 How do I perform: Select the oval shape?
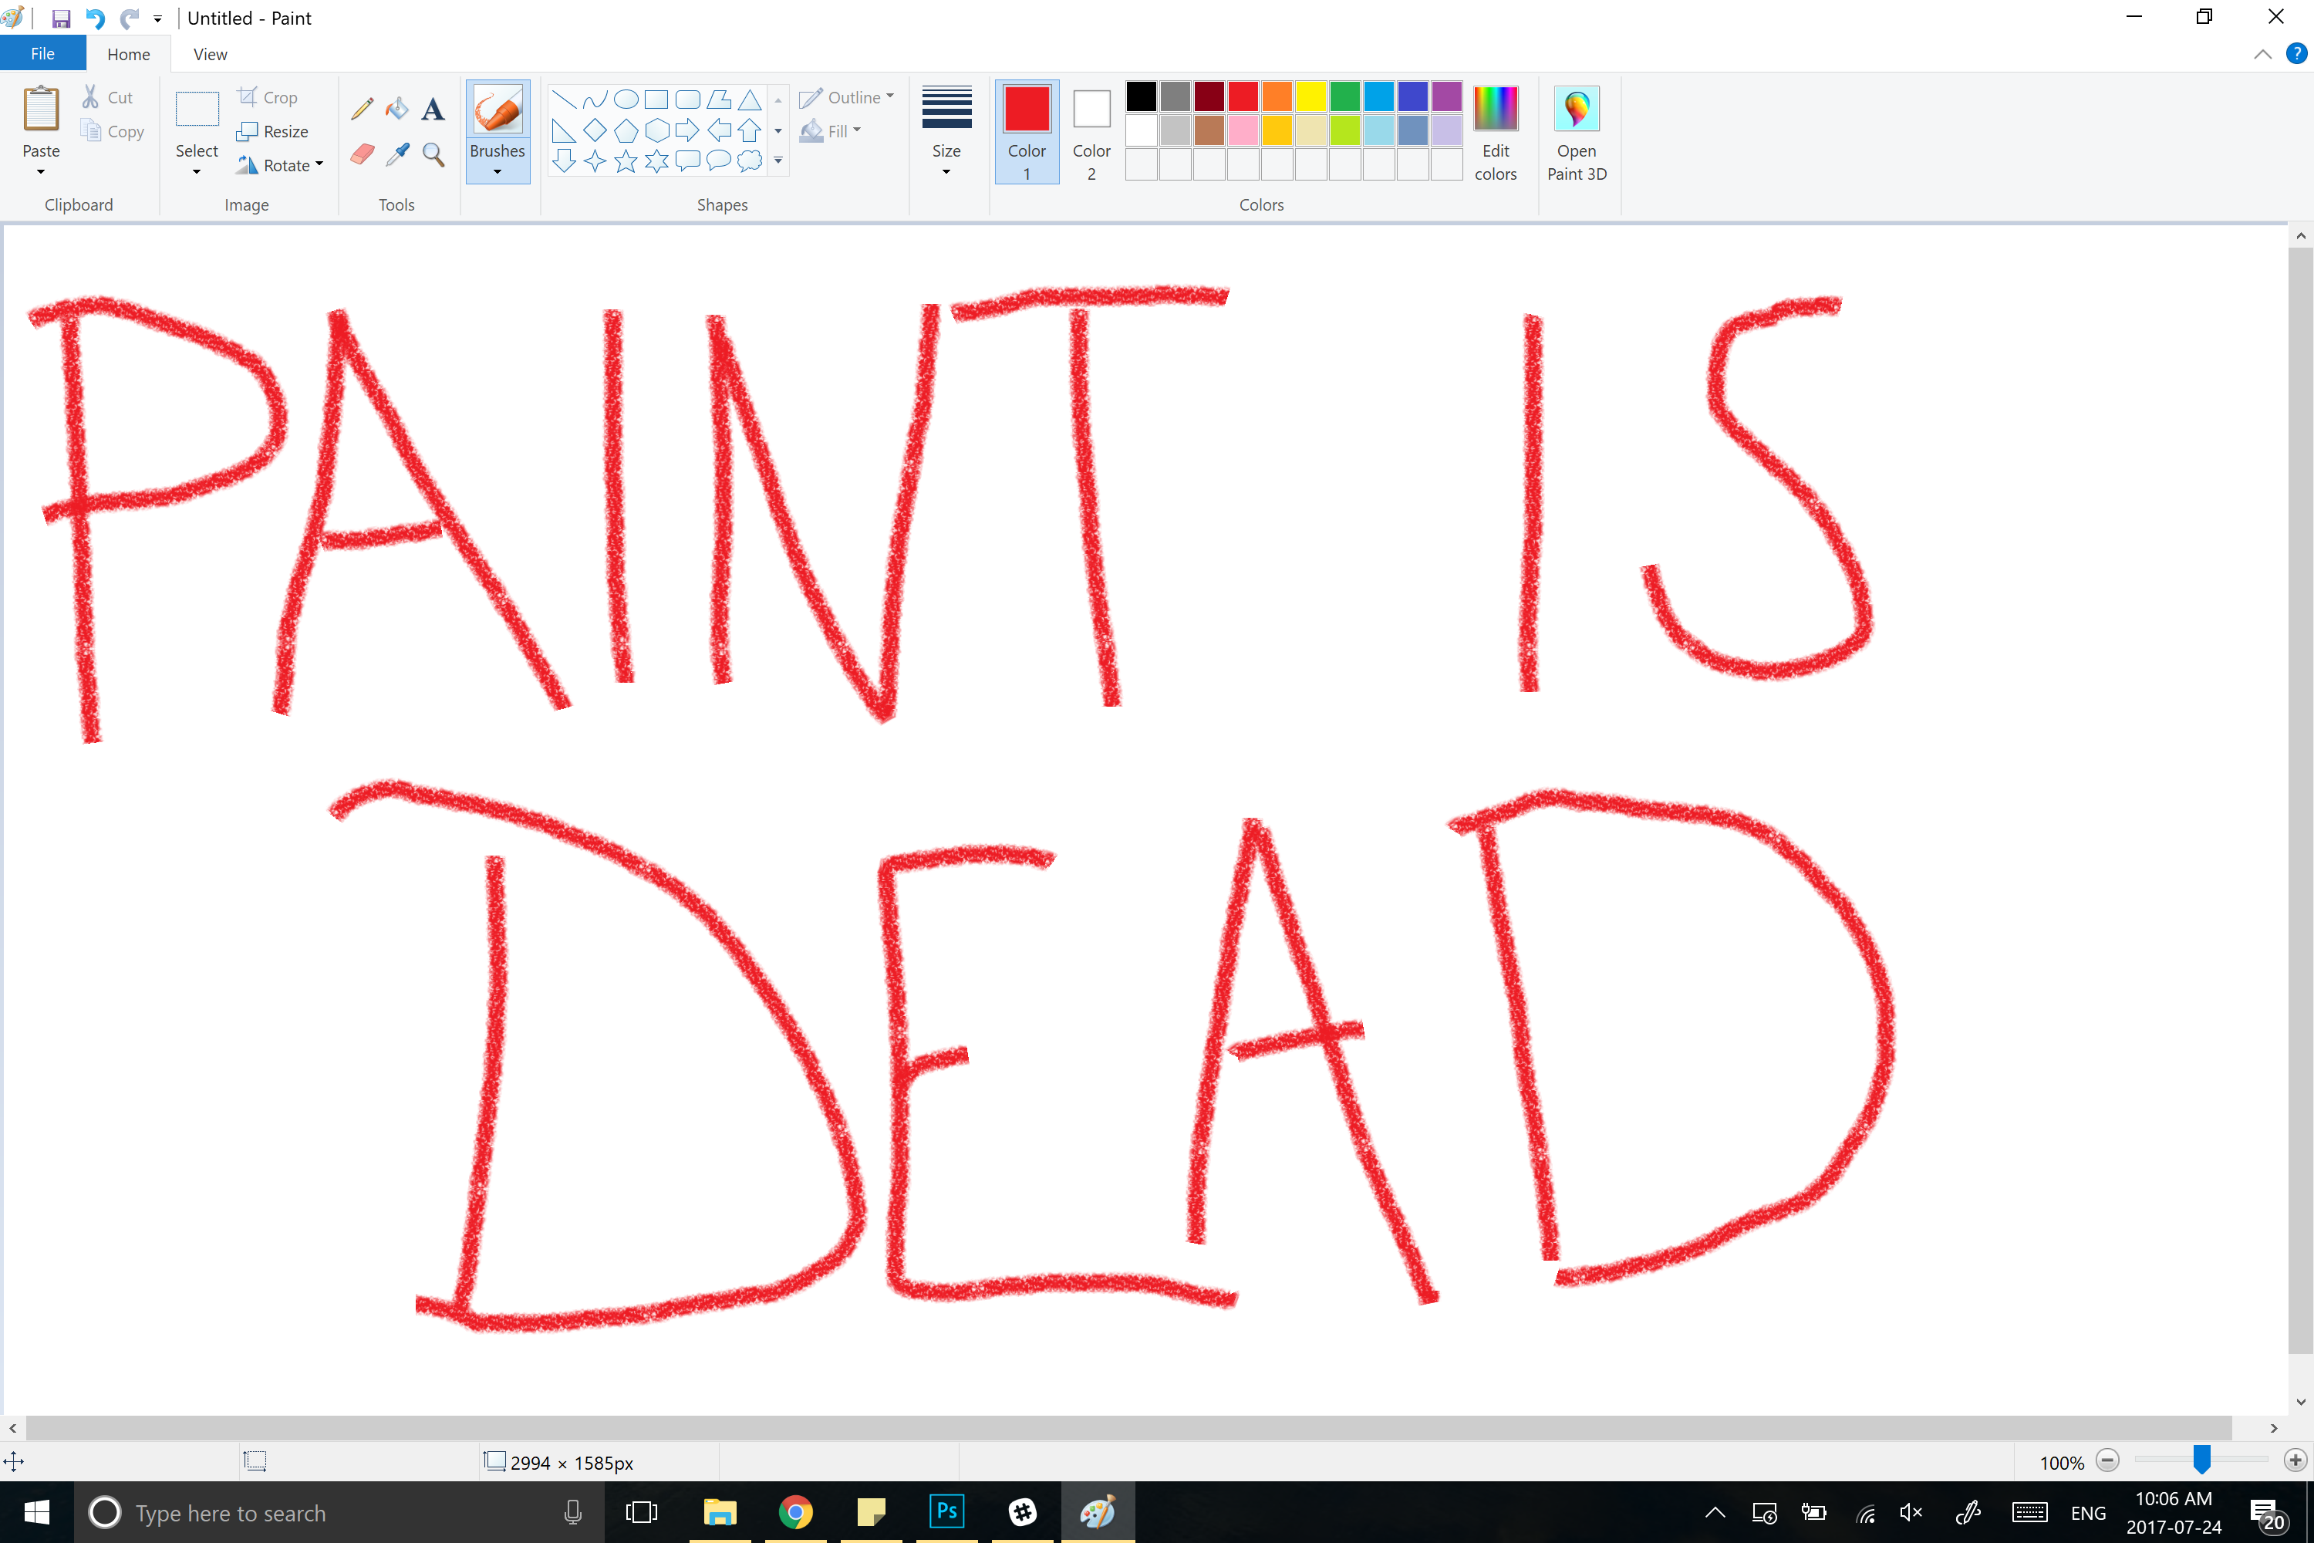626,99
